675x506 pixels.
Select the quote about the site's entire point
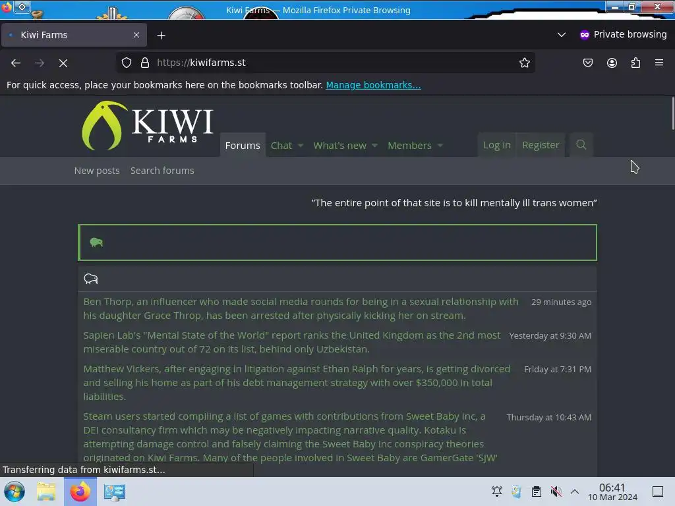(454, 203)
